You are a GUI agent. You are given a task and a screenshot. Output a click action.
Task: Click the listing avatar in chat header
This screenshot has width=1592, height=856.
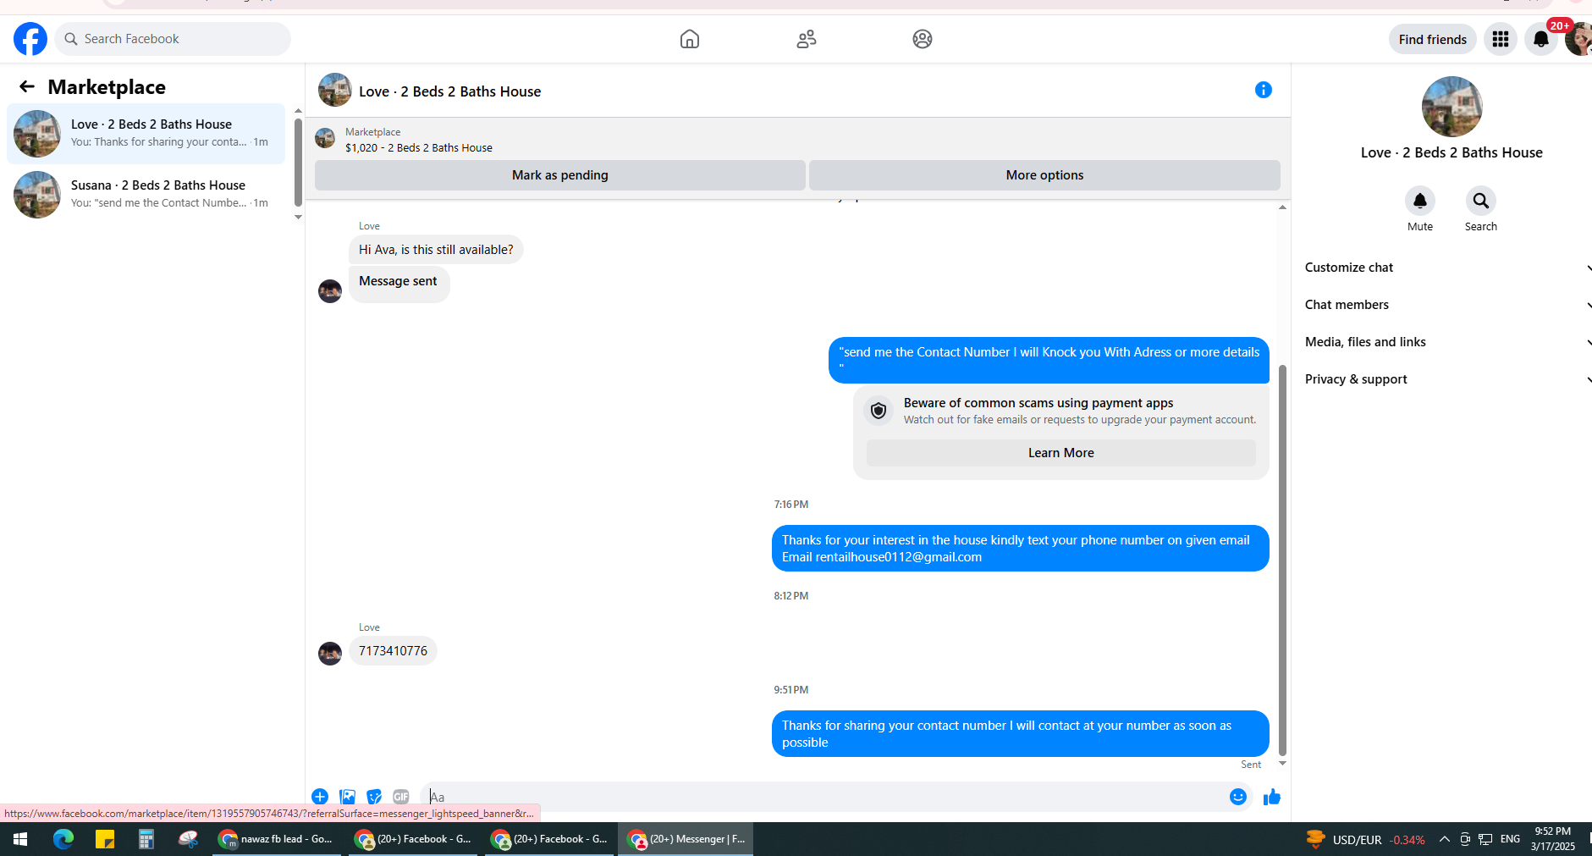(335, 90)
